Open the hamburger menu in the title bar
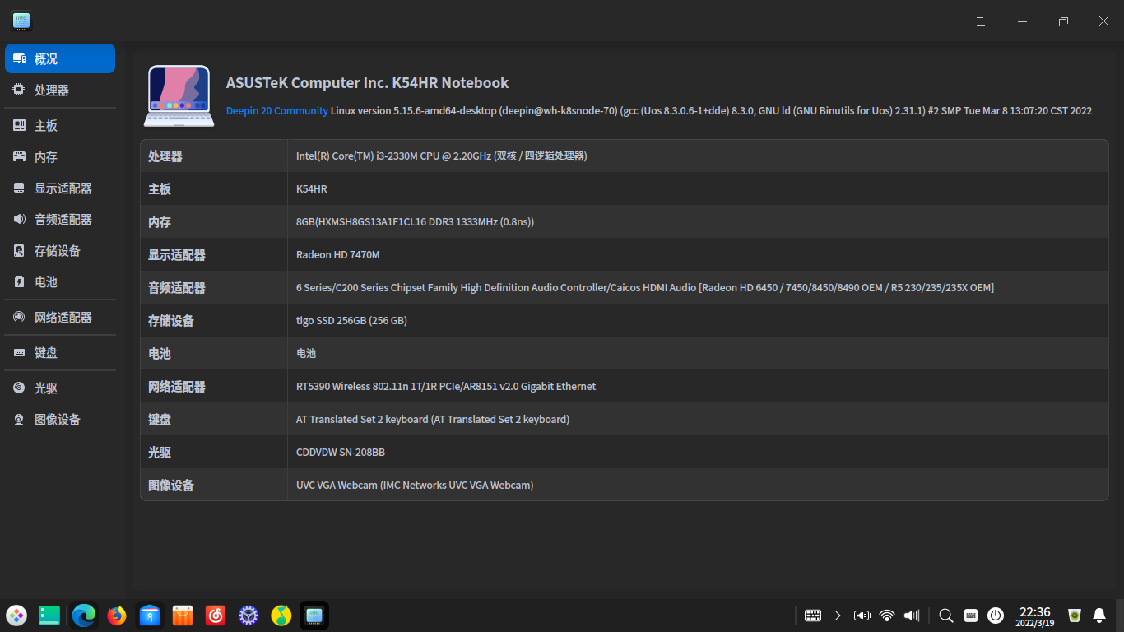 981,21
